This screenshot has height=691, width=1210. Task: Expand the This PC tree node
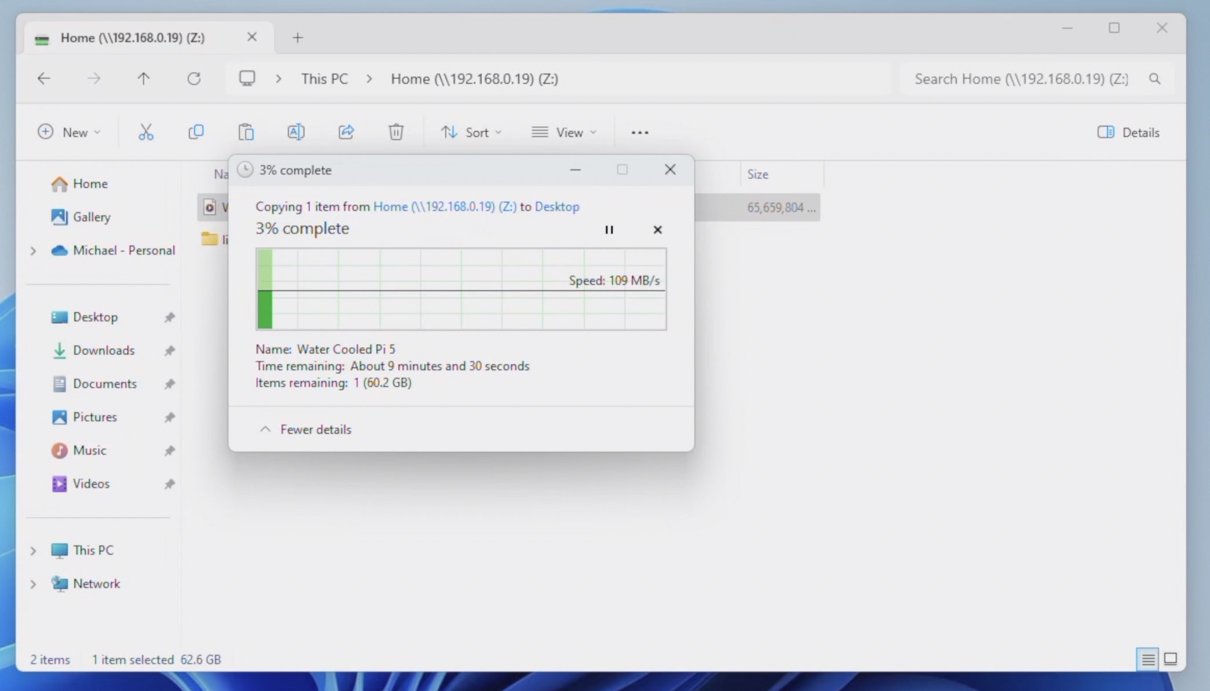tap(33, 550)
